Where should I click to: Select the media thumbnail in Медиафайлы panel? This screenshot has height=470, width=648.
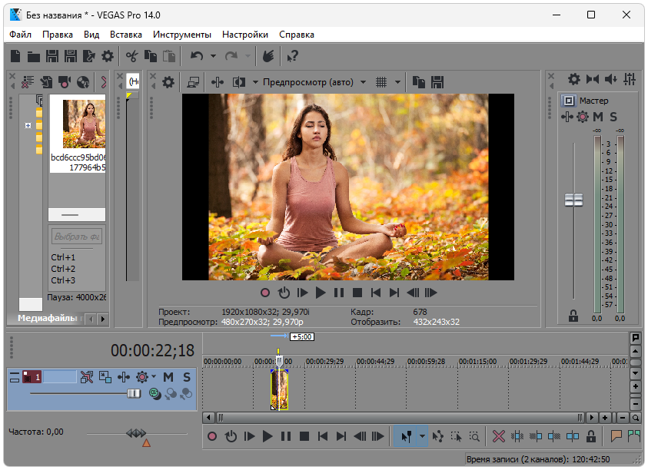84,124
